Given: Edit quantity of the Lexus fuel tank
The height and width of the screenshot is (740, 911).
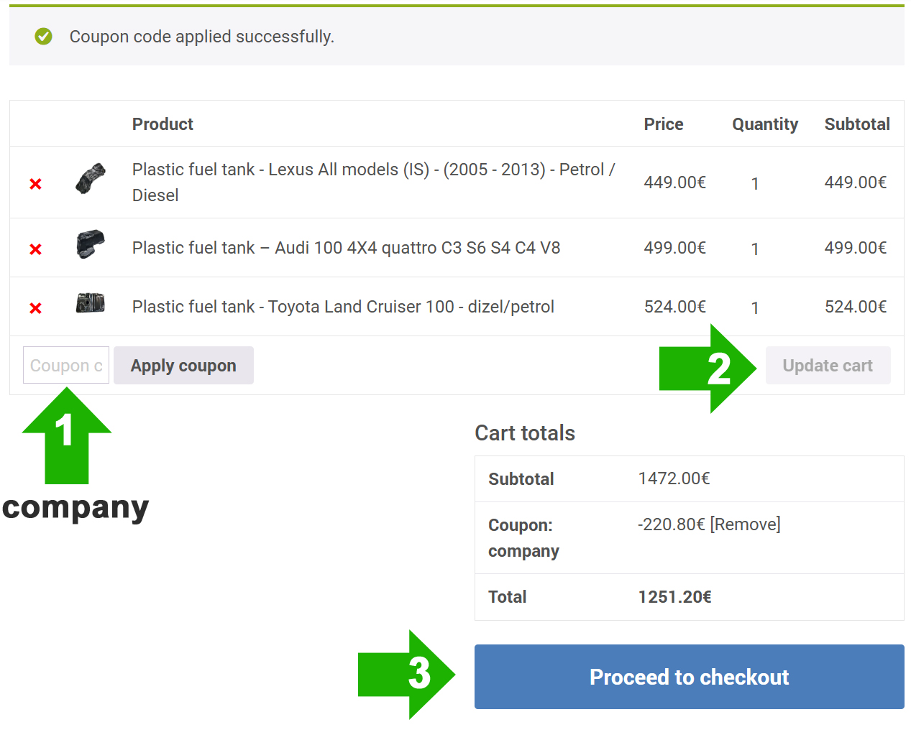Looking at the screenshot, I should [755, 184].
